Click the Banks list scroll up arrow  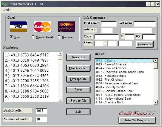[x=155, y=61]
